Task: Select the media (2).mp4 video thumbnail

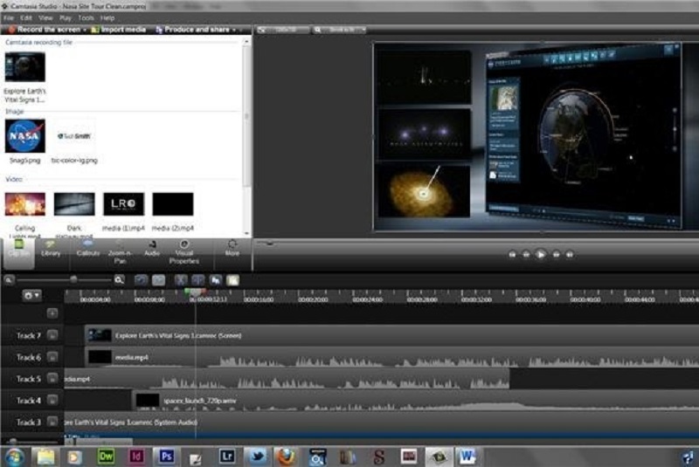Action: [172, 204]
